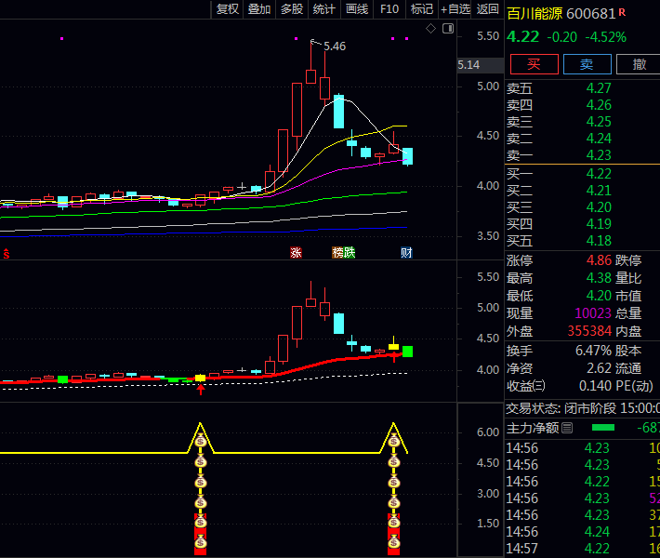Open the 复权 adjustment menu
The height and width of the screenshot is (558, 660).
[x=228, y=9]
